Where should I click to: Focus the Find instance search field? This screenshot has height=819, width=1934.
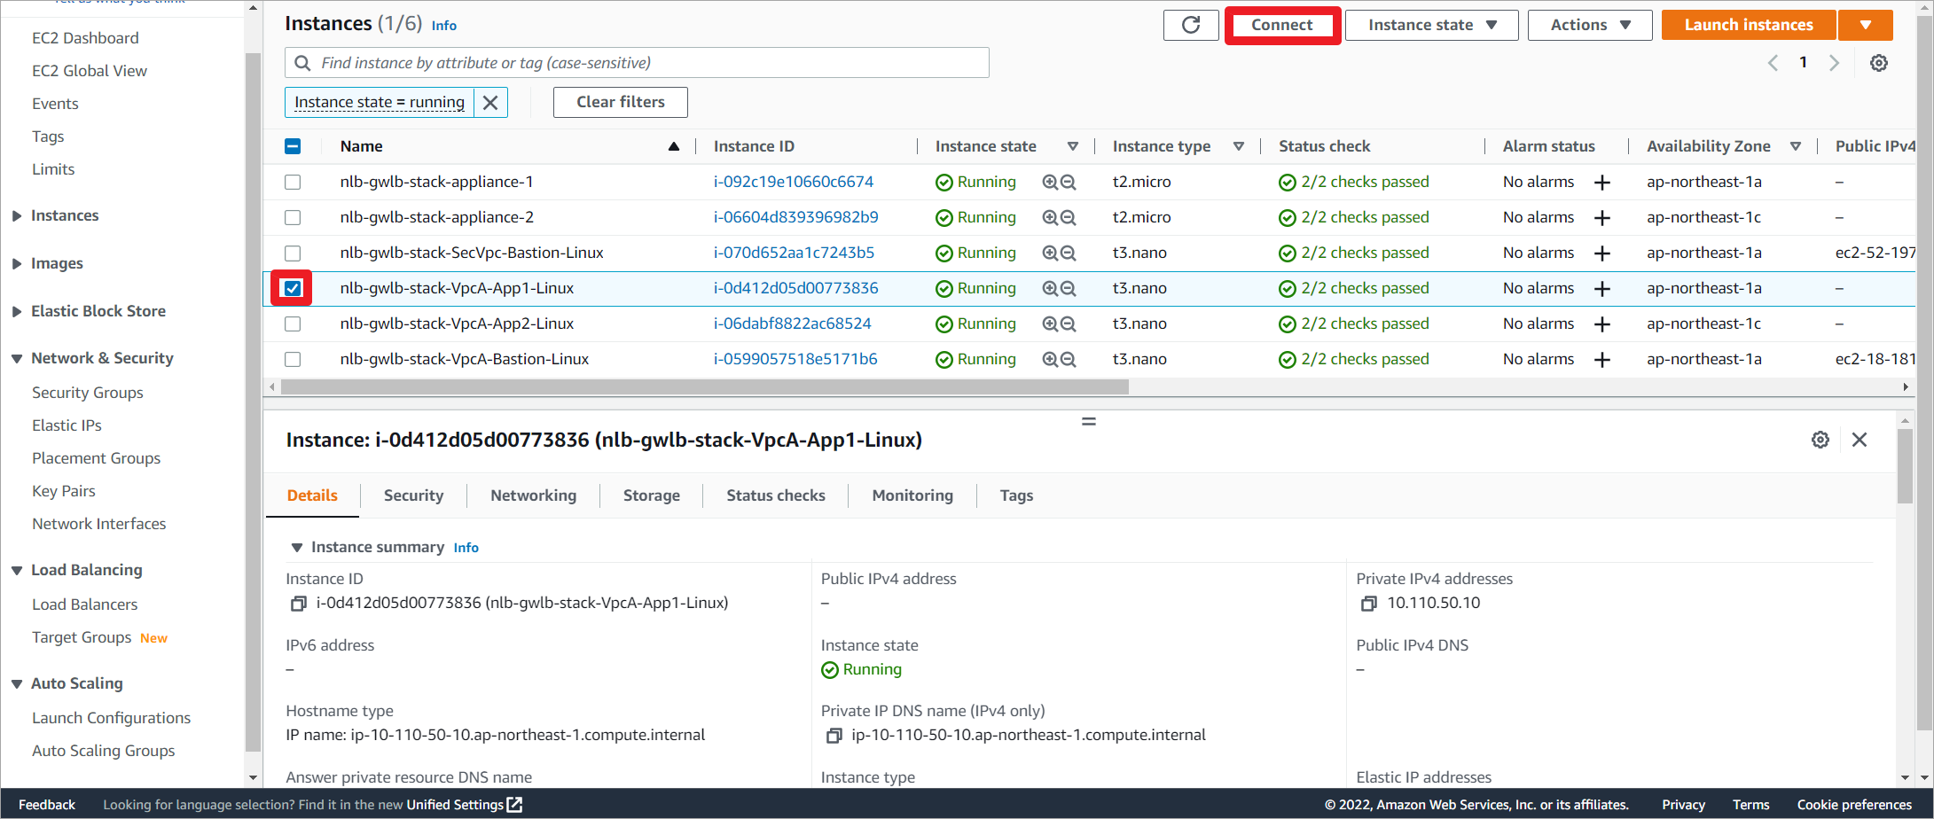(637, 63)
